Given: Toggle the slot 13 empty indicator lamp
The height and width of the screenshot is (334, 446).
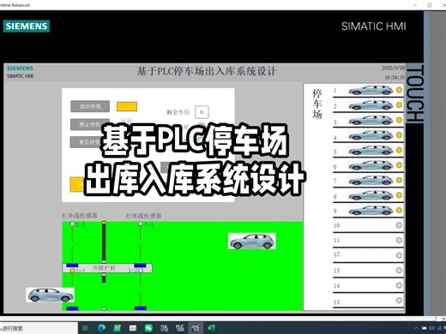Looking at the screenshot, I should tap(399, 271).
